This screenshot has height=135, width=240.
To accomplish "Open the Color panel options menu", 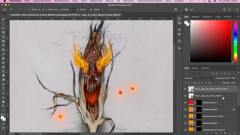I will [x=238, y=16].
